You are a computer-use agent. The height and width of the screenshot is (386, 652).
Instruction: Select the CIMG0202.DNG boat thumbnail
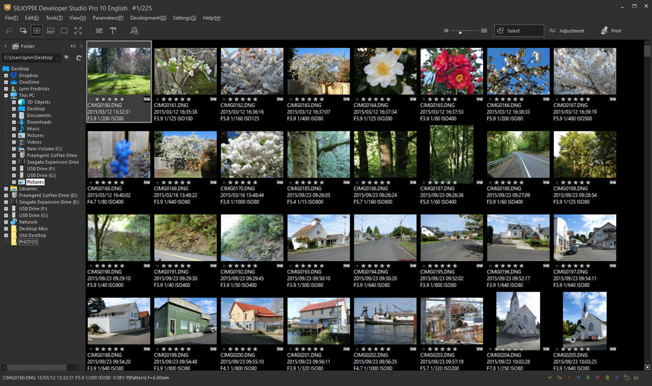tap(385, 321)
